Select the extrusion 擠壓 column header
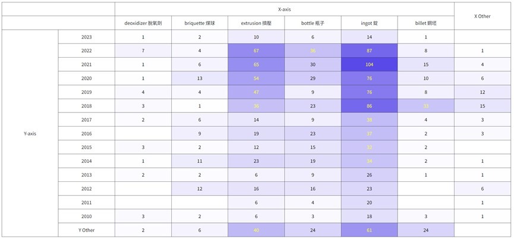The height and width of the screenshot is (239, 514). tap(256, 23)
